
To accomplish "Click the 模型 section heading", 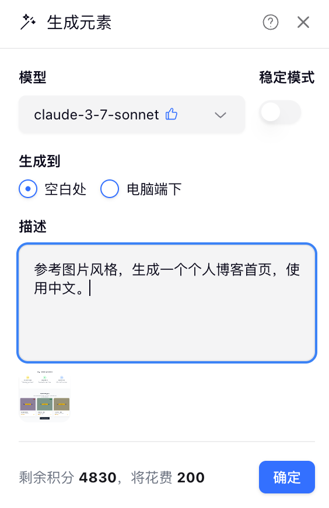I will coord(33,77).
